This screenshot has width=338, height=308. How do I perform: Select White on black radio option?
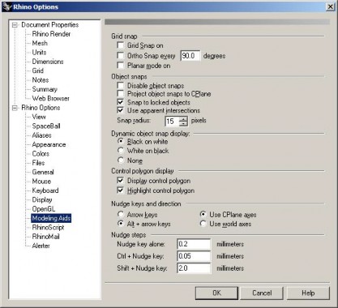pyautogui.click(x=121, y=151)
